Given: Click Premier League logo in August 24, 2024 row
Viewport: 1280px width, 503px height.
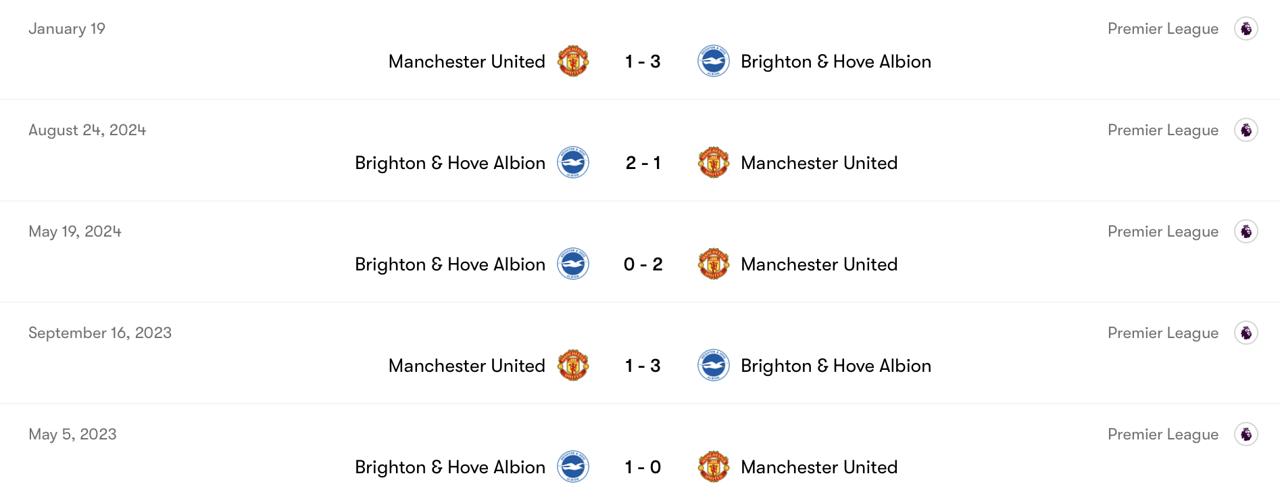Looking at the screenshot, I should click(1246, 130).
